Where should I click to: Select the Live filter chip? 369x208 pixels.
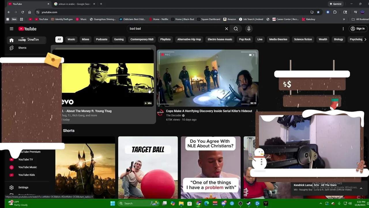(260, 39)
